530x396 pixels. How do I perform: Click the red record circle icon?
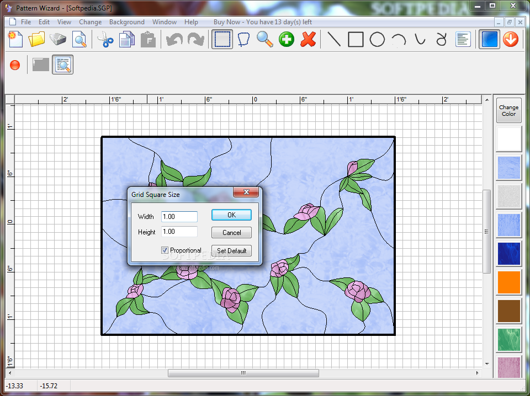pos(15,65)
